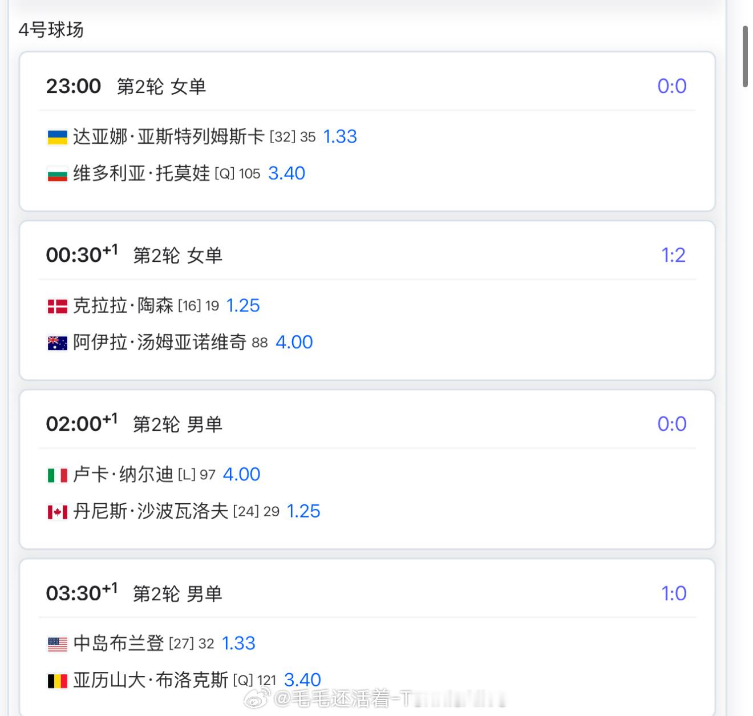Viewport: 753px width, 716px height.
Task: Open the 1:0 score of the 03:30 match
Action: [x=674, y=593]
